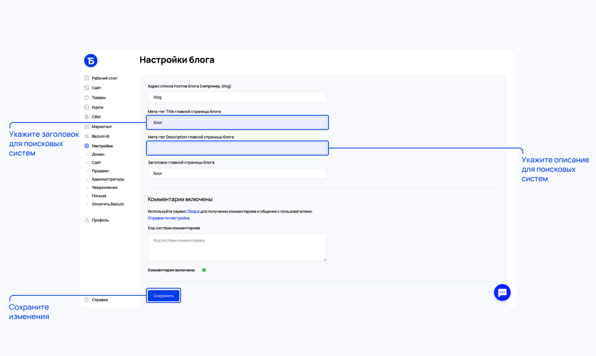Focus the Код системы комментариев textarea
The height and width of the screenshot is (356, 596).
pos(237,247)
